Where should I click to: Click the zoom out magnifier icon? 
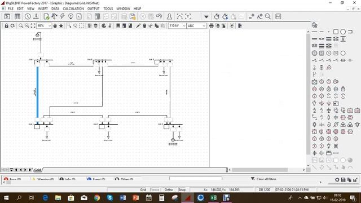tap(27, 26)
